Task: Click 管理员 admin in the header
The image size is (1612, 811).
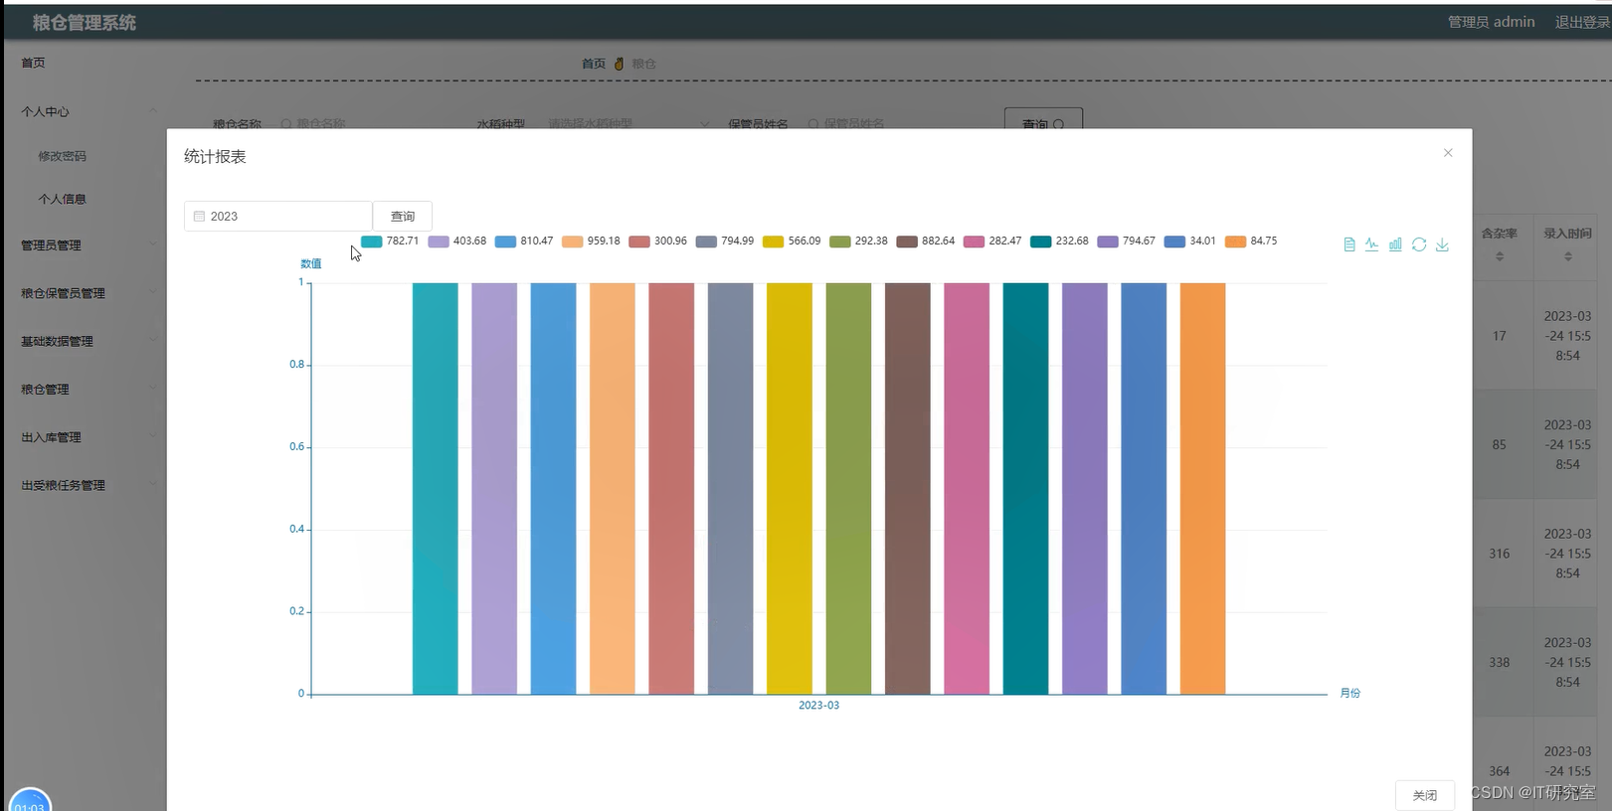Action: [1491, 22]
